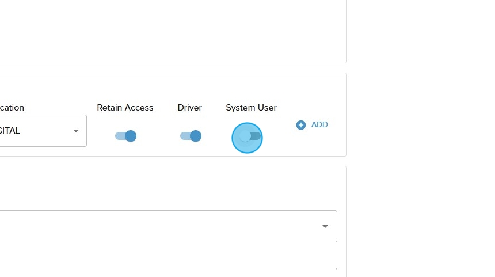This screenshot has width=495, height=277.
Task: Click the "GITAL" text in the combo box
Action: point(10,131)
